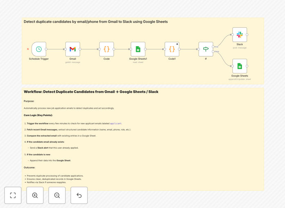Click the If node true output connector

(213, 47)
